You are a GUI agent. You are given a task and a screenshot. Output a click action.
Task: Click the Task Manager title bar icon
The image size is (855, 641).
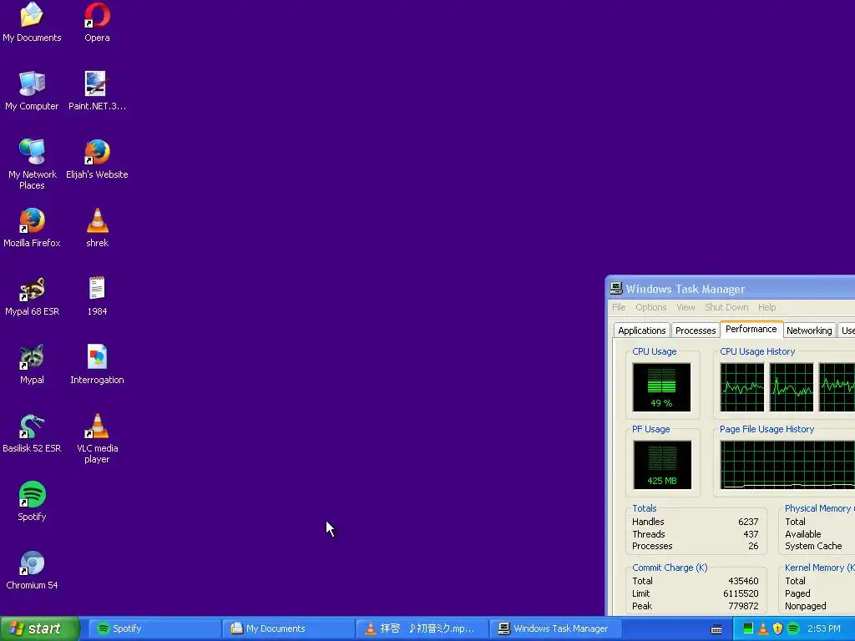coord(616,288)
